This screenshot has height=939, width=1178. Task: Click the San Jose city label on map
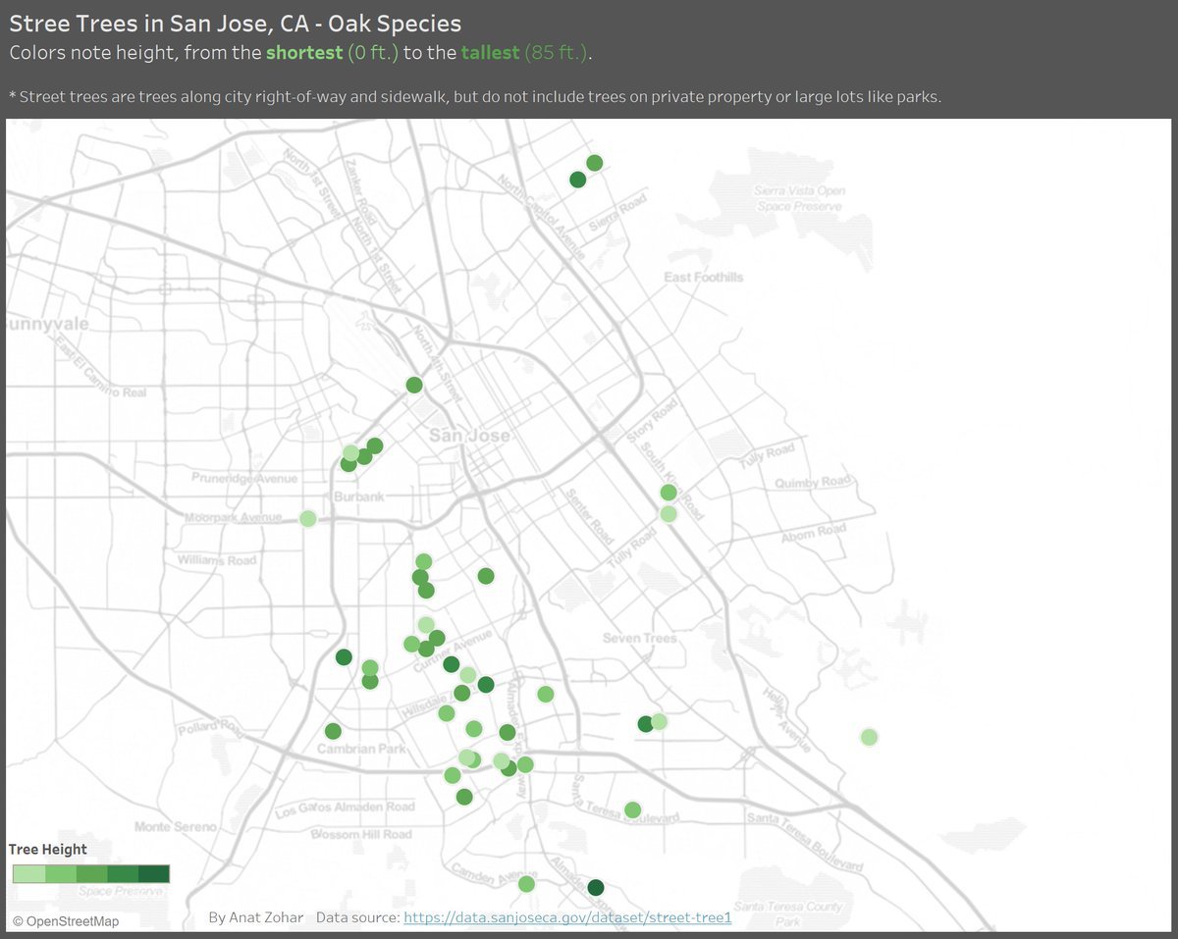click(x=470, y=436)
